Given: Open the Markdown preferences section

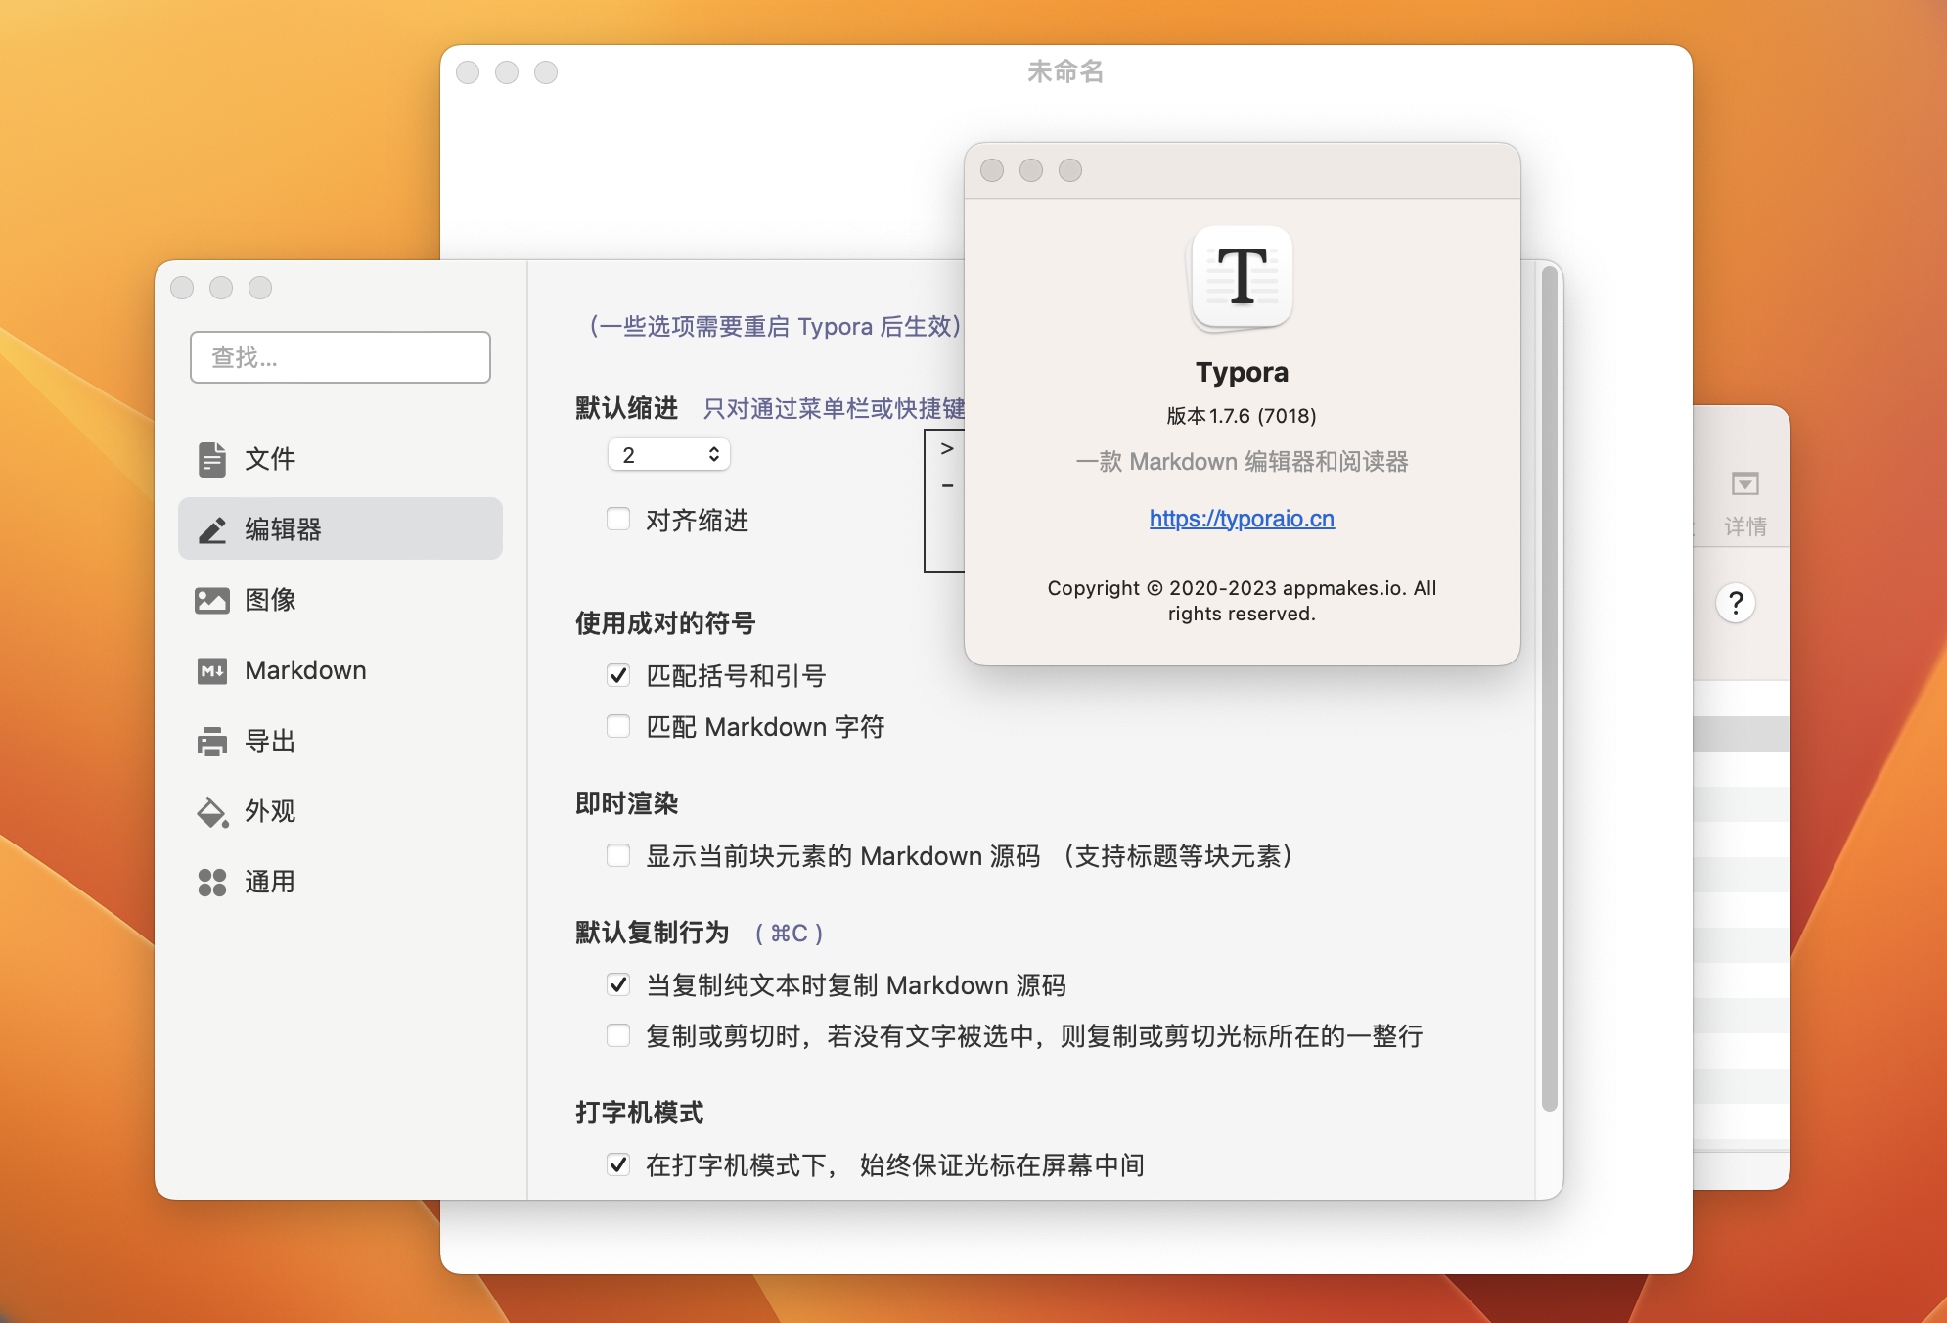Looking at the screenshot, I should (x=340, y=670).
